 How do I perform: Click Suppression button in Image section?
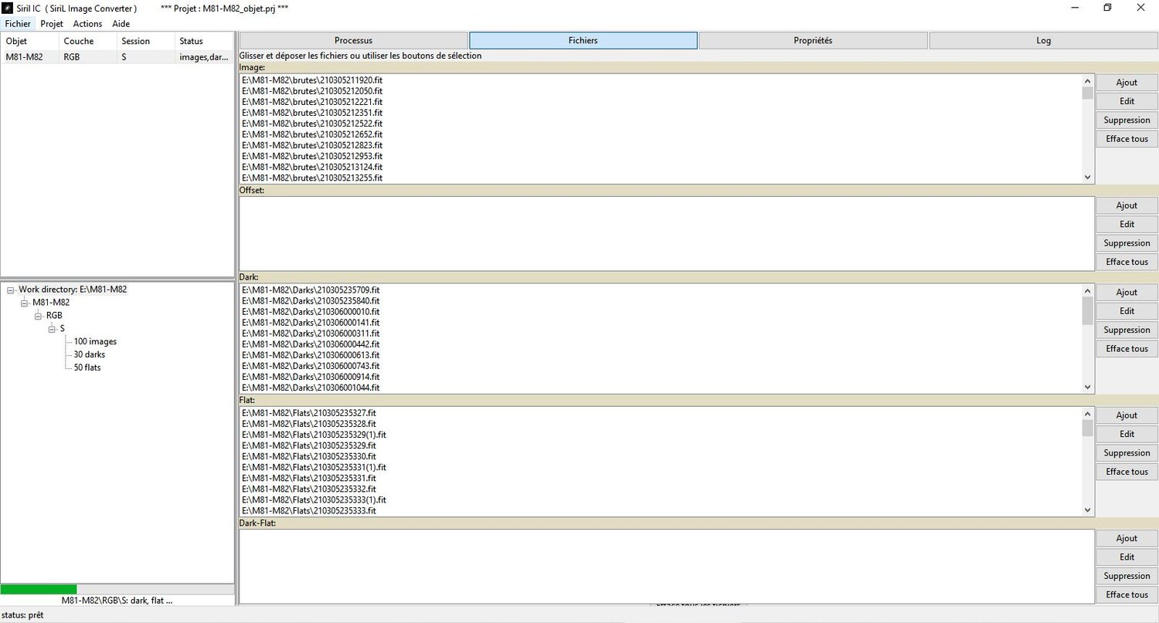click(x=1127, y=120)
